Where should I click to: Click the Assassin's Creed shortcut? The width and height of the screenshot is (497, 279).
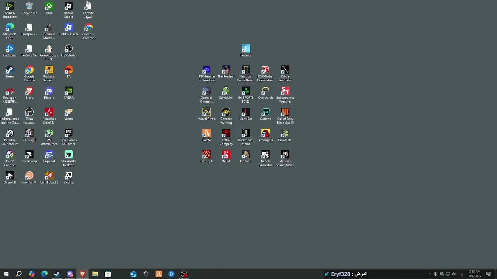pyautogui.click(x=49, y=116)
